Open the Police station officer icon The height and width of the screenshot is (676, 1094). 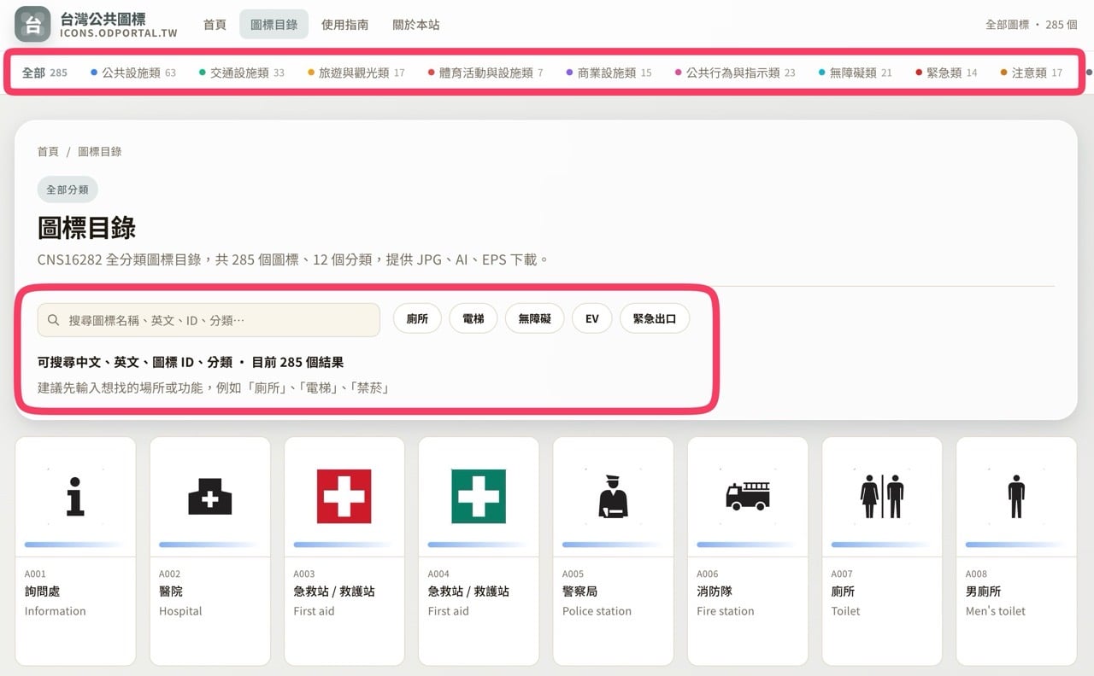coord(613,496)
